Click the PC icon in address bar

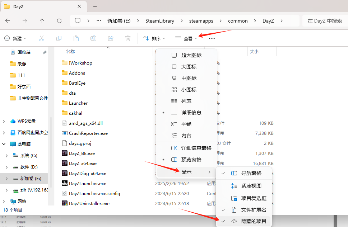tap(78, 21)
